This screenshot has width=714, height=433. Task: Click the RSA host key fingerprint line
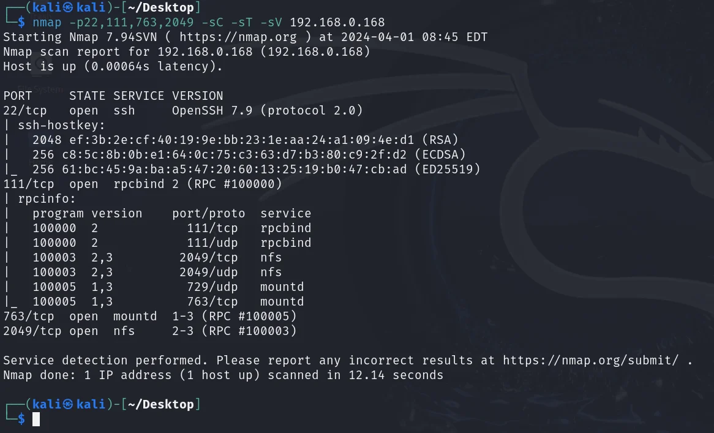245,140
